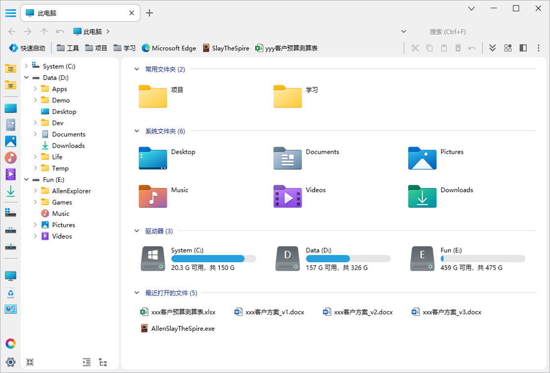550x373 pixels.
Task: Open the view layout grid icon
Action: click(508, 48)
